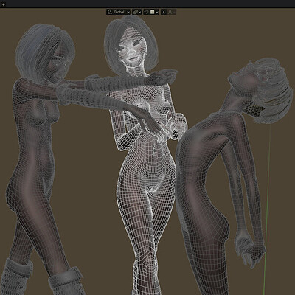Click the snap increment square icon
Viewport: 295px width, 295px height.
[153, 12]
